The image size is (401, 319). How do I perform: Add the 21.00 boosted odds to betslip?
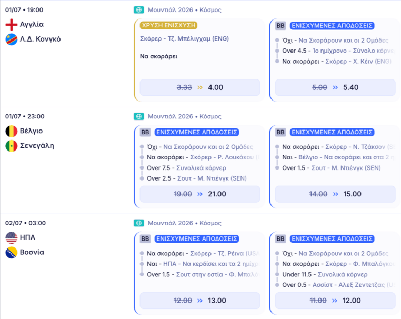point(200,194)
